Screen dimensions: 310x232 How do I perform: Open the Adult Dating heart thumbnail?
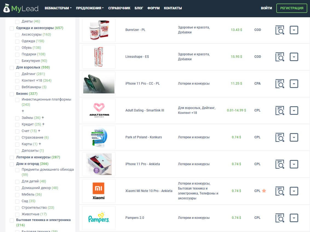click(99, 111)
